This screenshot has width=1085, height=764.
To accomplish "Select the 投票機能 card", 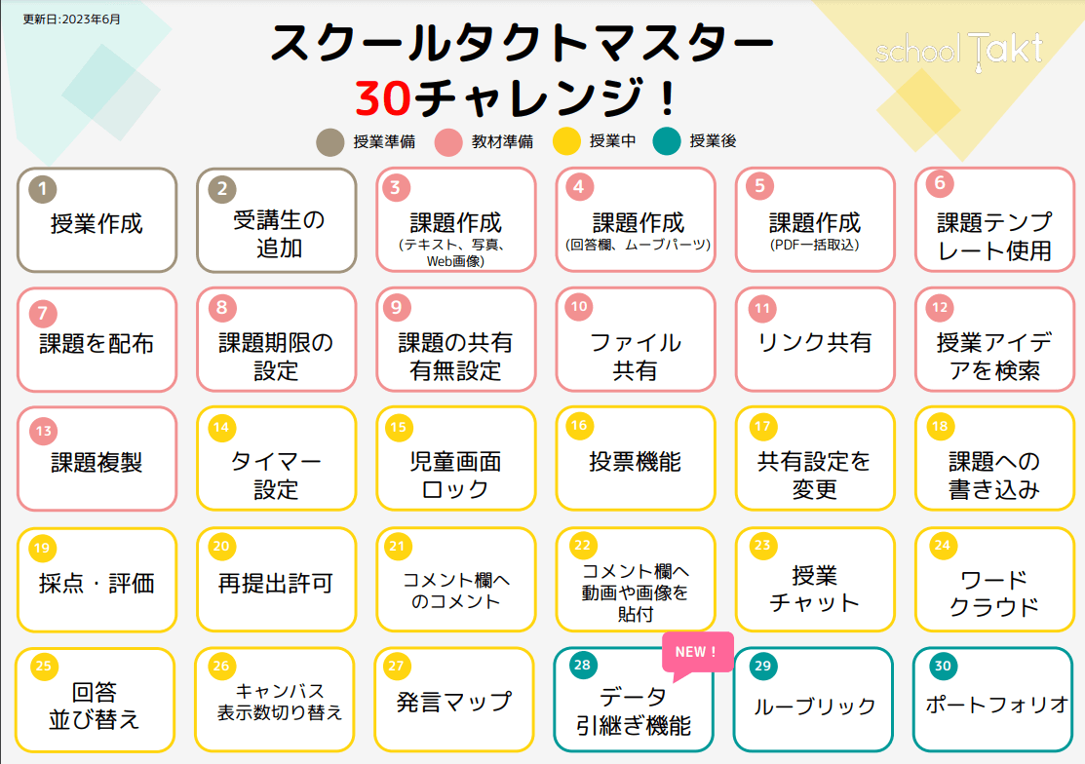I will pyautogui.click(x=636, y=459).
